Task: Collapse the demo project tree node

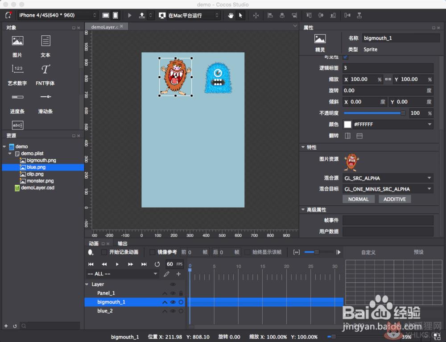Action: coord(4,146)
